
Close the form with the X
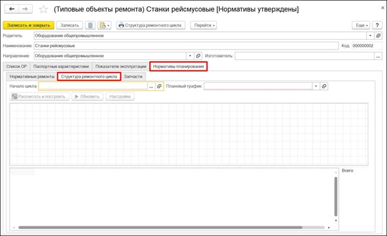382,8
